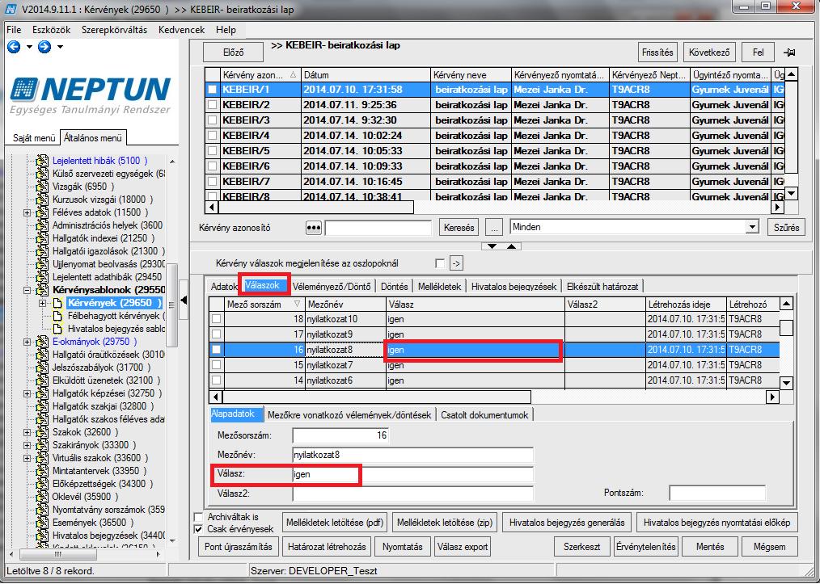Click the page icon of Félbehagyott kérvények

tap(57, 316)
